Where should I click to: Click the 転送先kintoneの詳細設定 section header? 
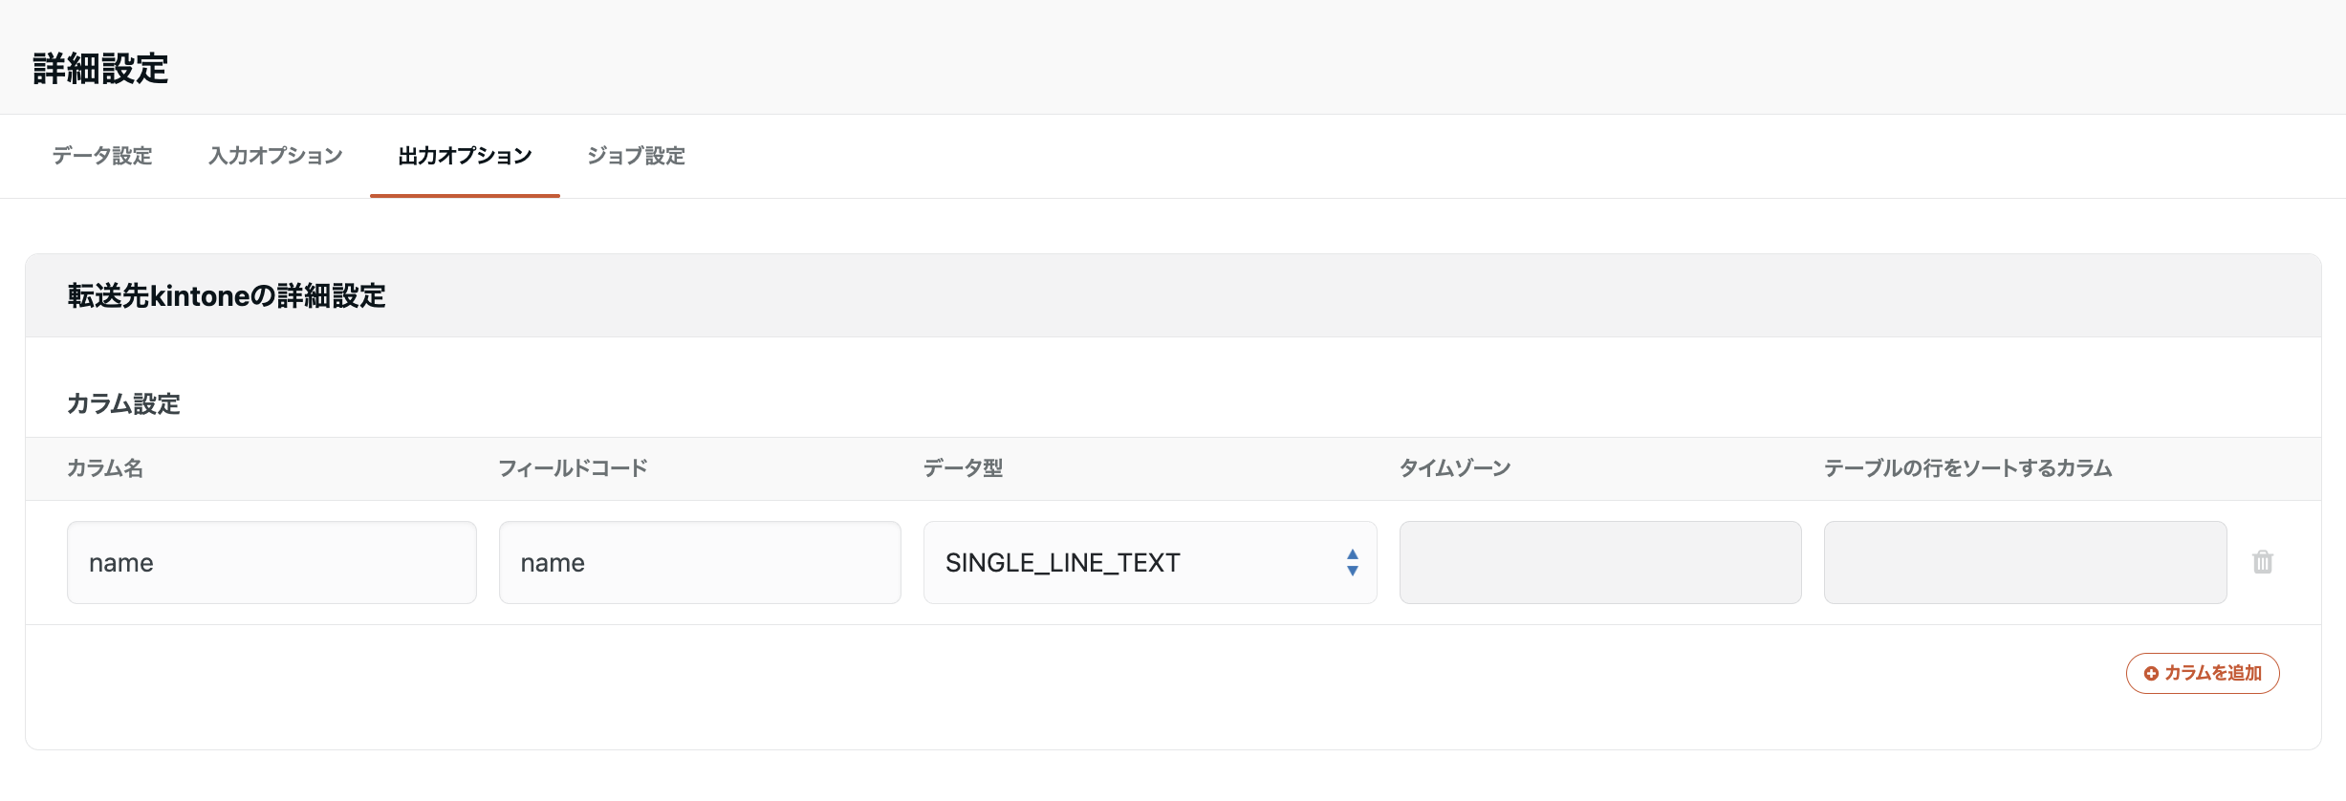[227, 295]
